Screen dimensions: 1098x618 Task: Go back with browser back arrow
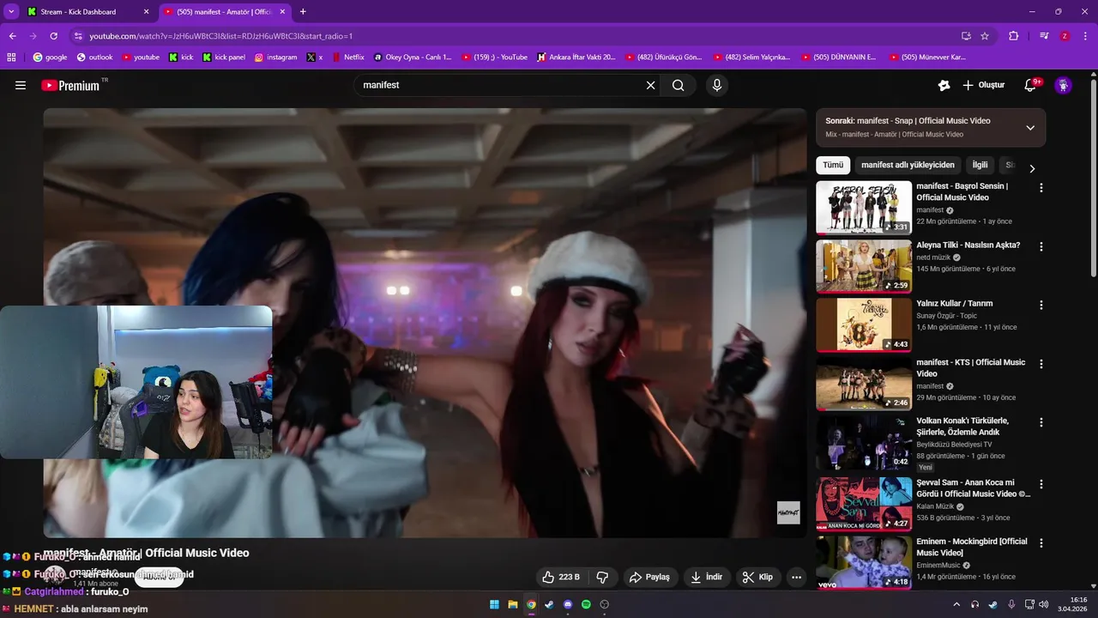13,36
